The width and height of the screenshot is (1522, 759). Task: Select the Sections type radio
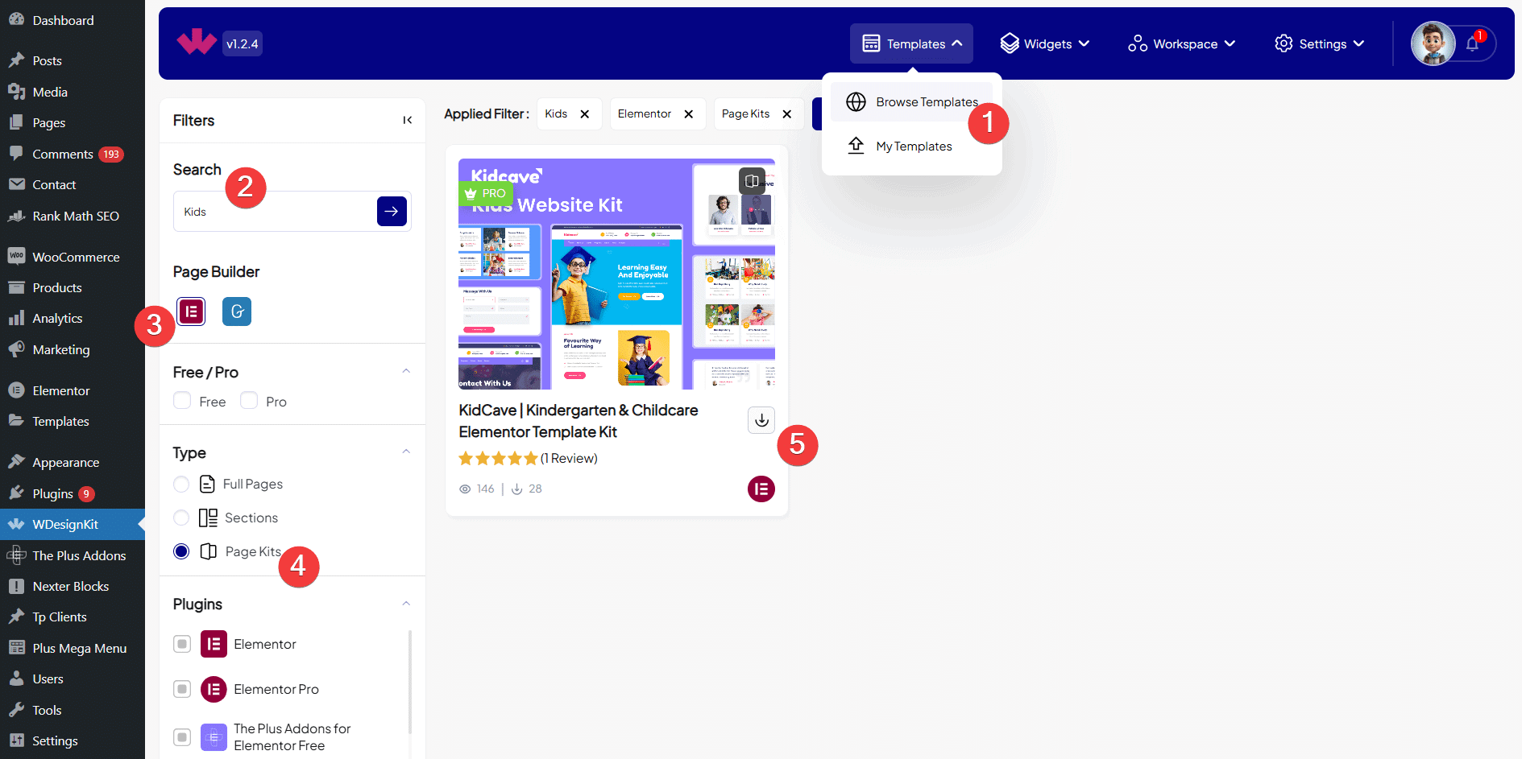click(181, 518)
